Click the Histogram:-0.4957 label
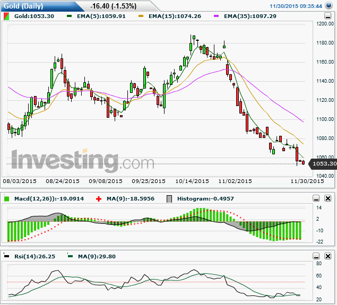 205,199
